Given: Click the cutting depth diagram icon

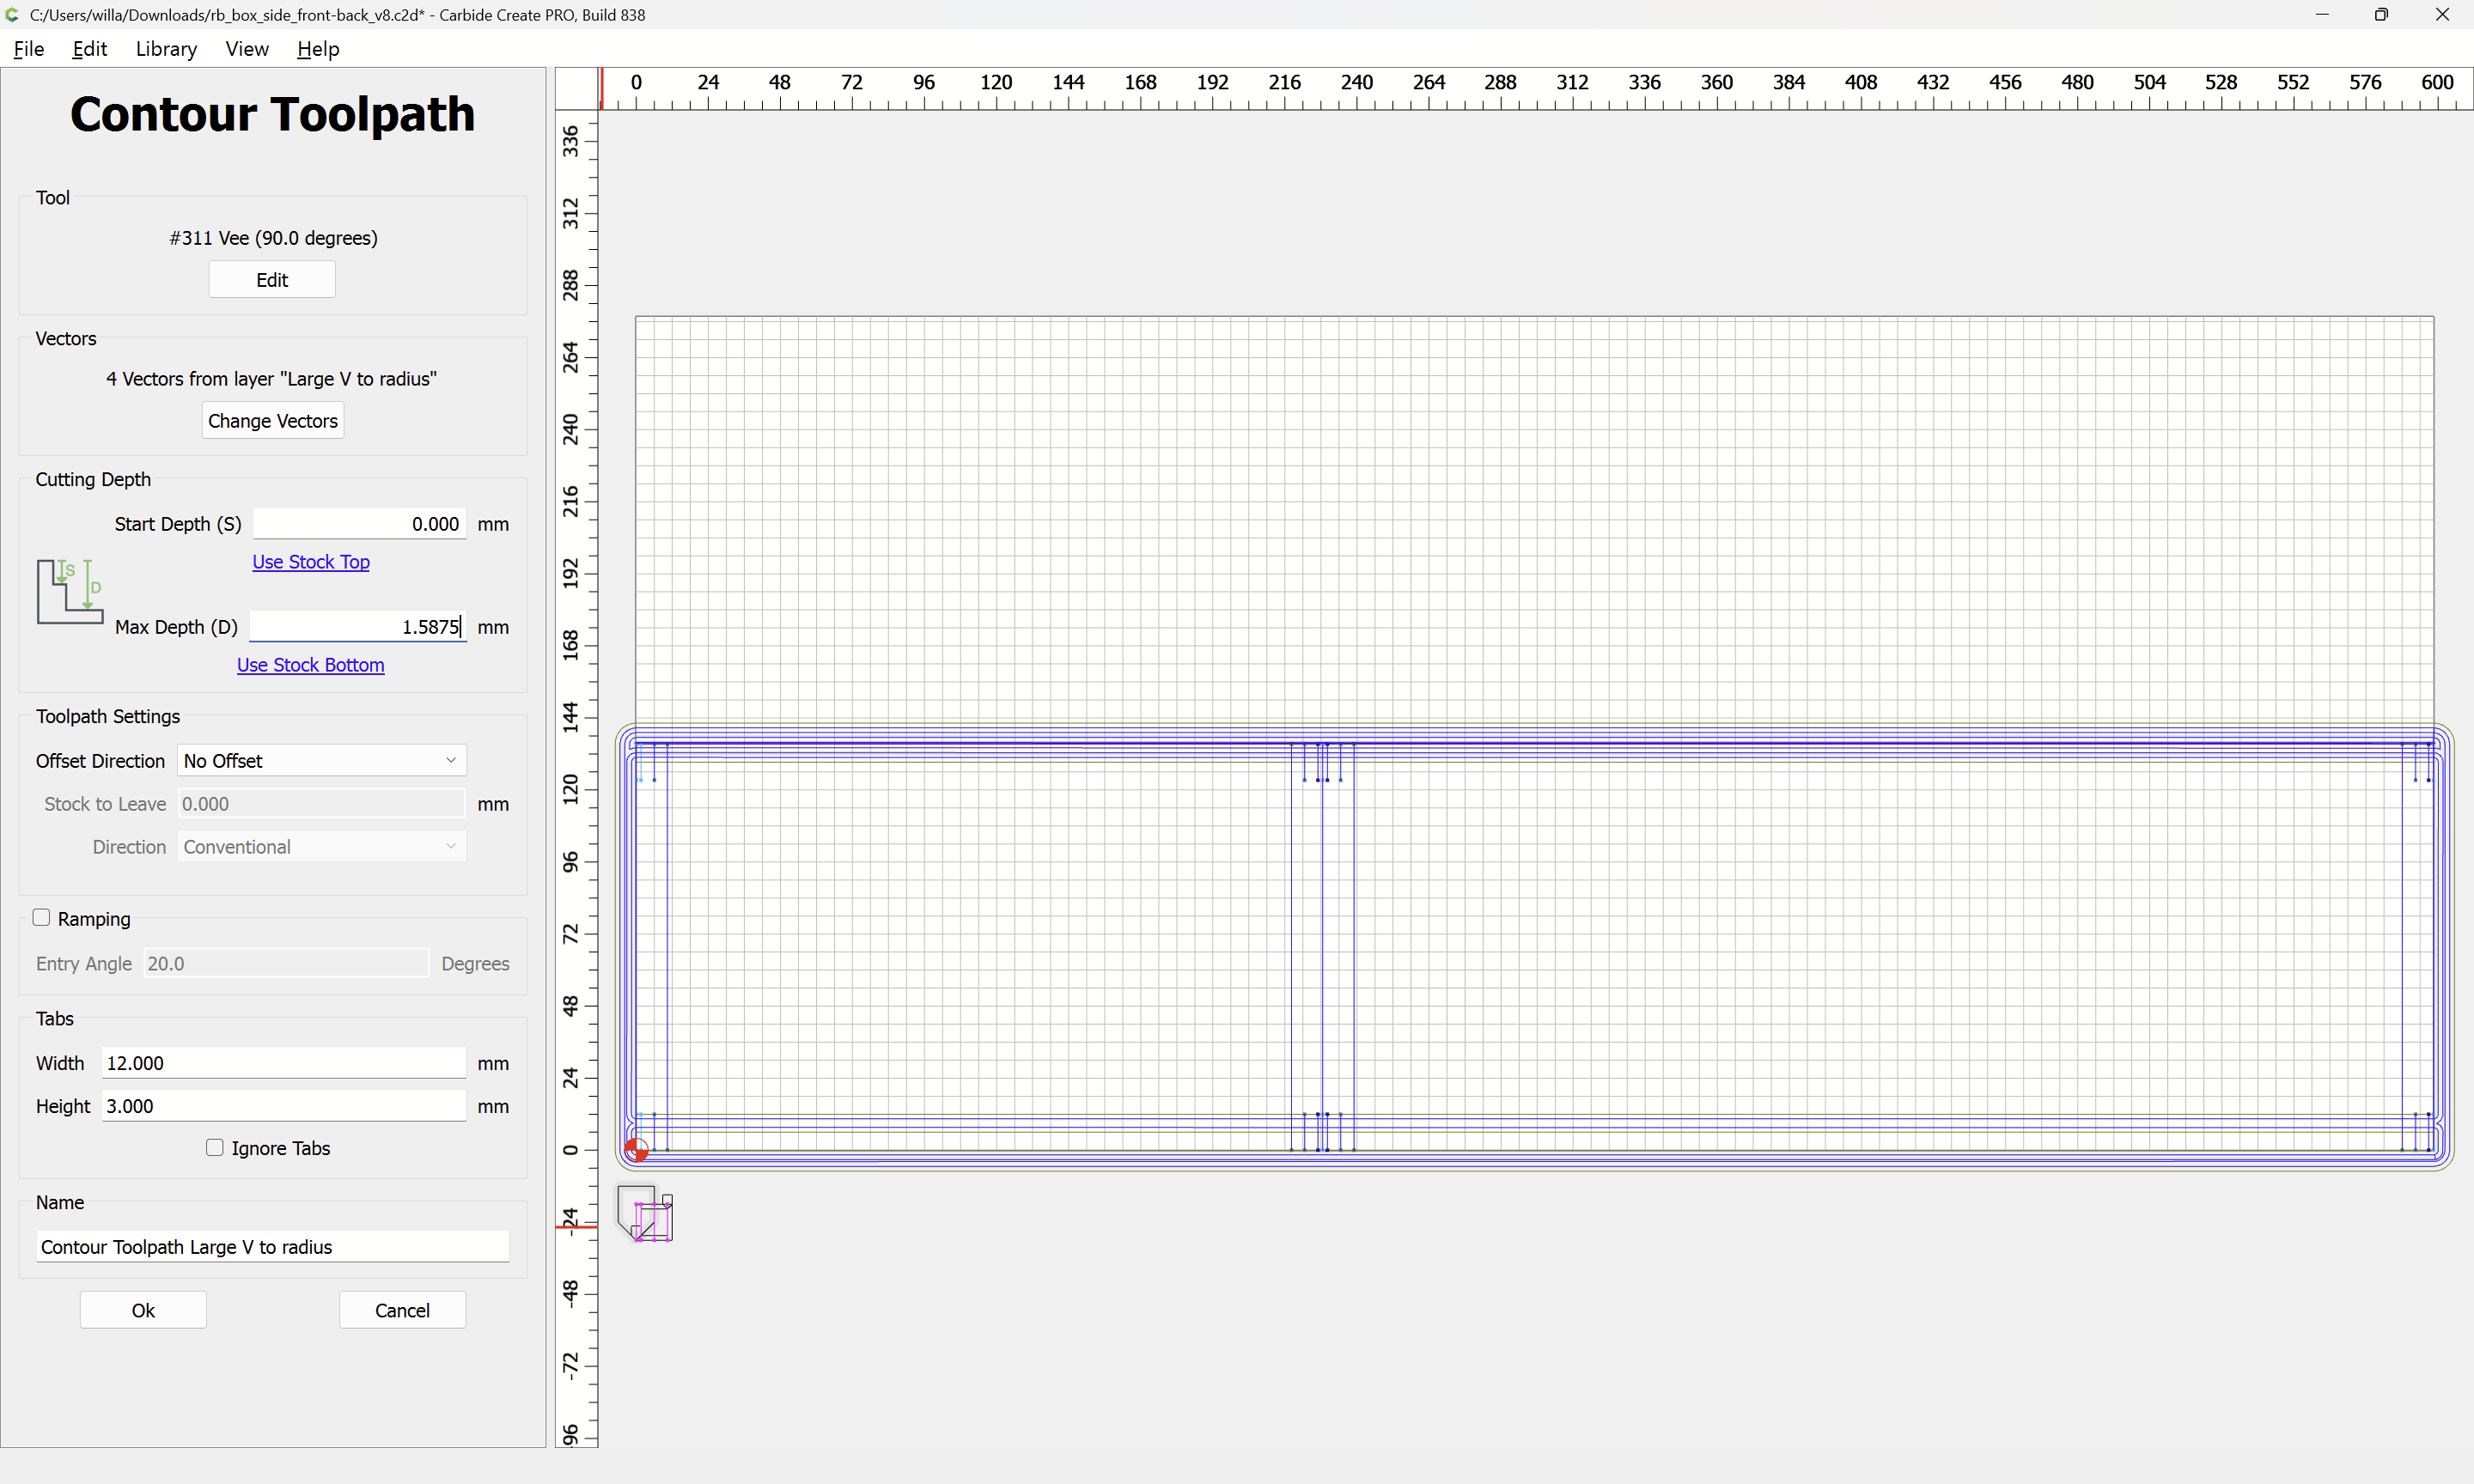Looking at the screenshot, I should click(x=69, y=592).
